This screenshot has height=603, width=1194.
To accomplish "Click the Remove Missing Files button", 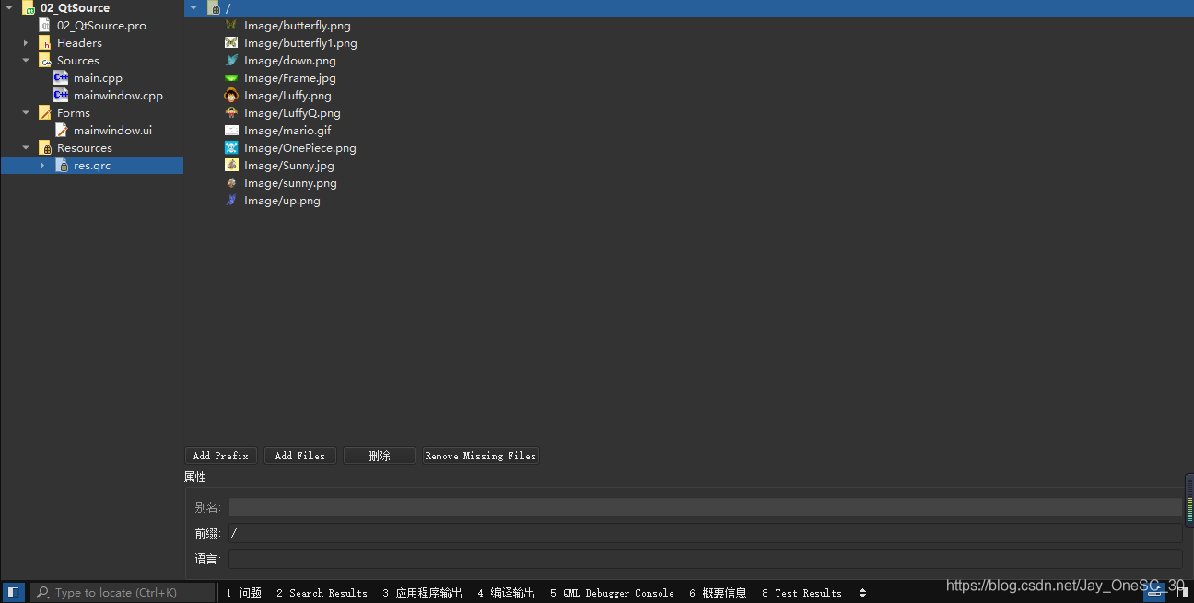I will (481, 456).
